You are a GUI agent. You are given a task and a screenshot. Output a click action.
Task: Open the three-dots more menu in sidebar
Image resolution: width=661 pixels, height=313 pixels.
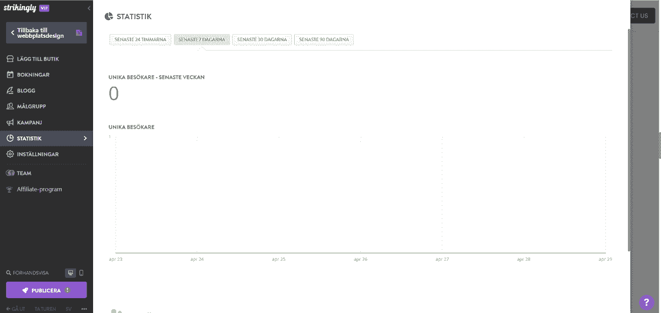point(84,309)
